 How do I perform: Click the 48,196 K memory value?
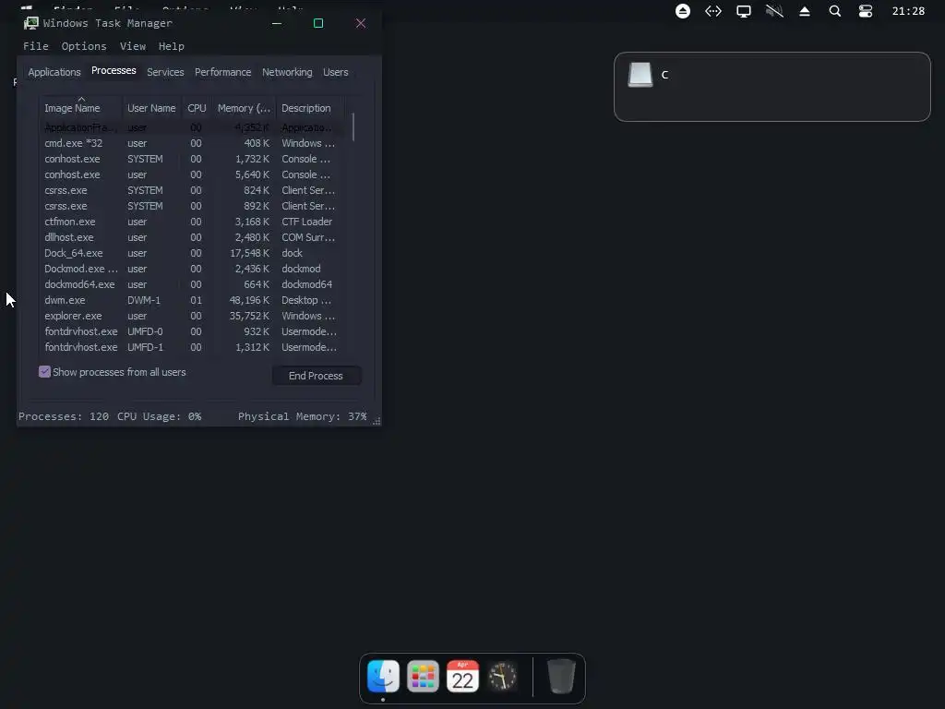pos(249,300)
